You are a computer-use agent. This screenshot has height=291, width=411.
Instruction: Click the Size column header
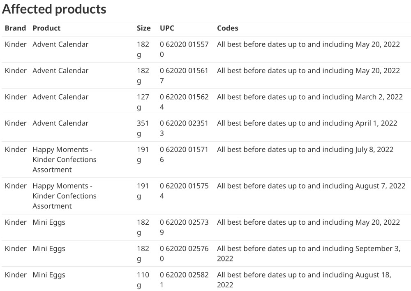click(x=143, y=28)
